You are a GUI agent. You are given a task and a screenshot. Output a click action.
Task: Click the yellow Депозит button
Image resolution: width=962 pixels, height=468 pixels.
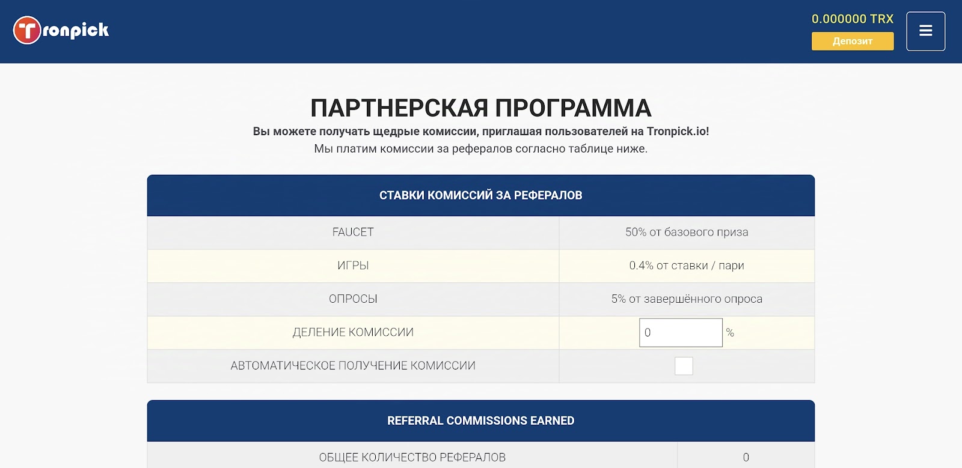click(x=852, y=41)
